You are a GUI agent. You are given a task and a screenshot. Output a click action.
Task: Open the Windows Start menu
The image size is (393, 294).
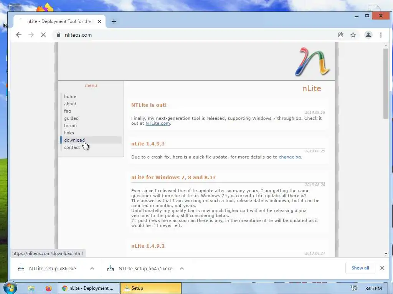[10, 288]
